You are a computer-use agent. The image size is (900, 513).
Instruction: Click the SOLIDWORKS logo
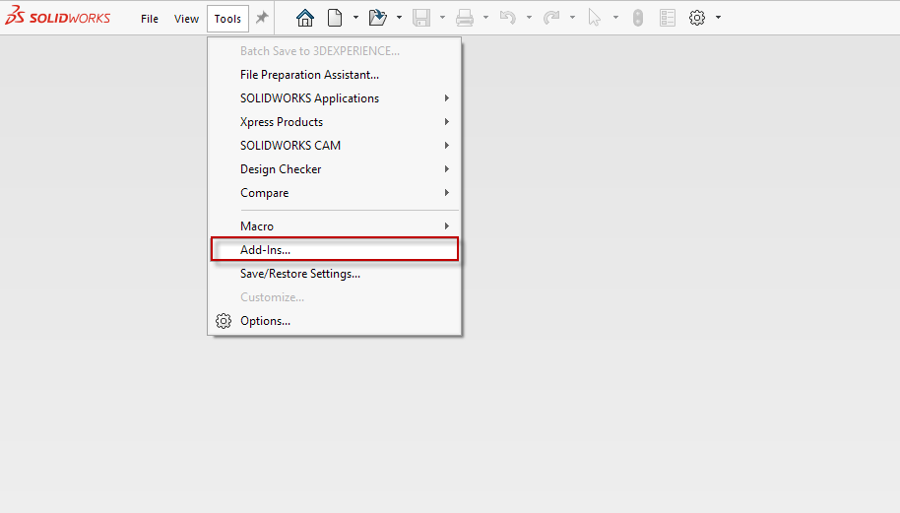(57, 18)
